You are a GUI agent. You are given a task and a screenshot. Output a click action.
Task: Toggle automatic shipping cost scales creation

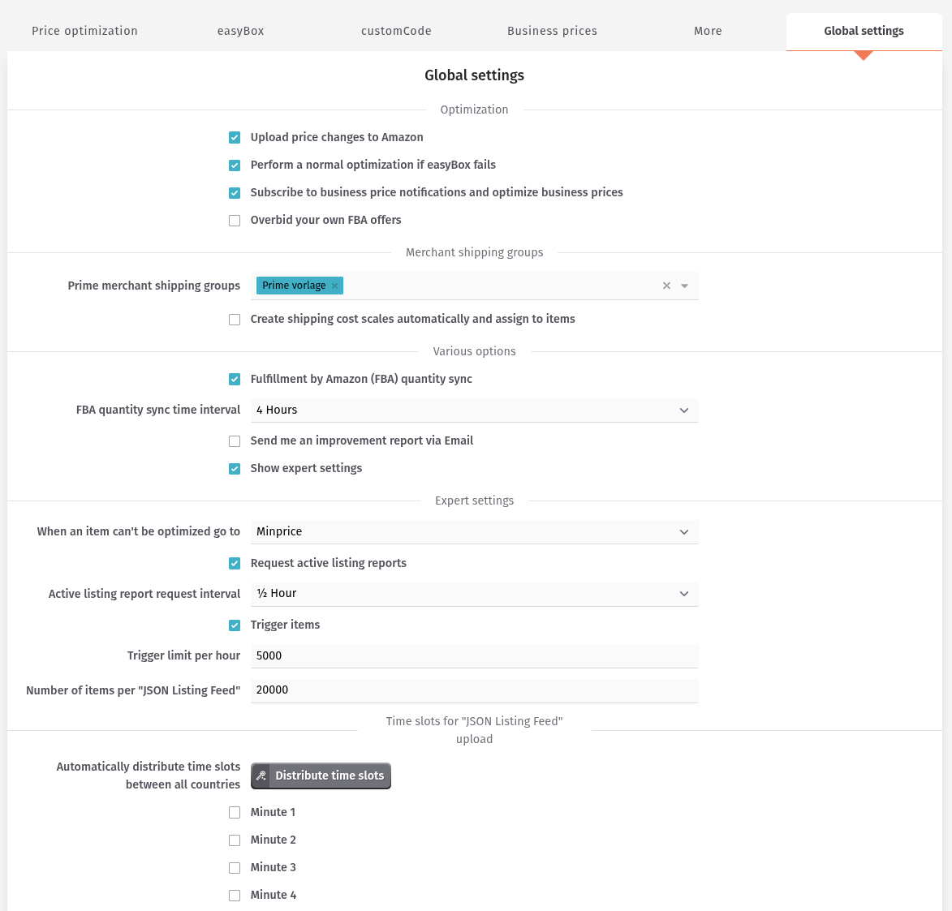coord(235,320)
